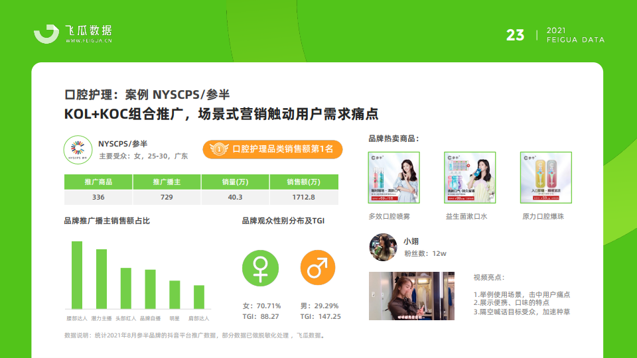
Task: Click the 2021 FEIGUA DATA header text
Action: [576, 35]
